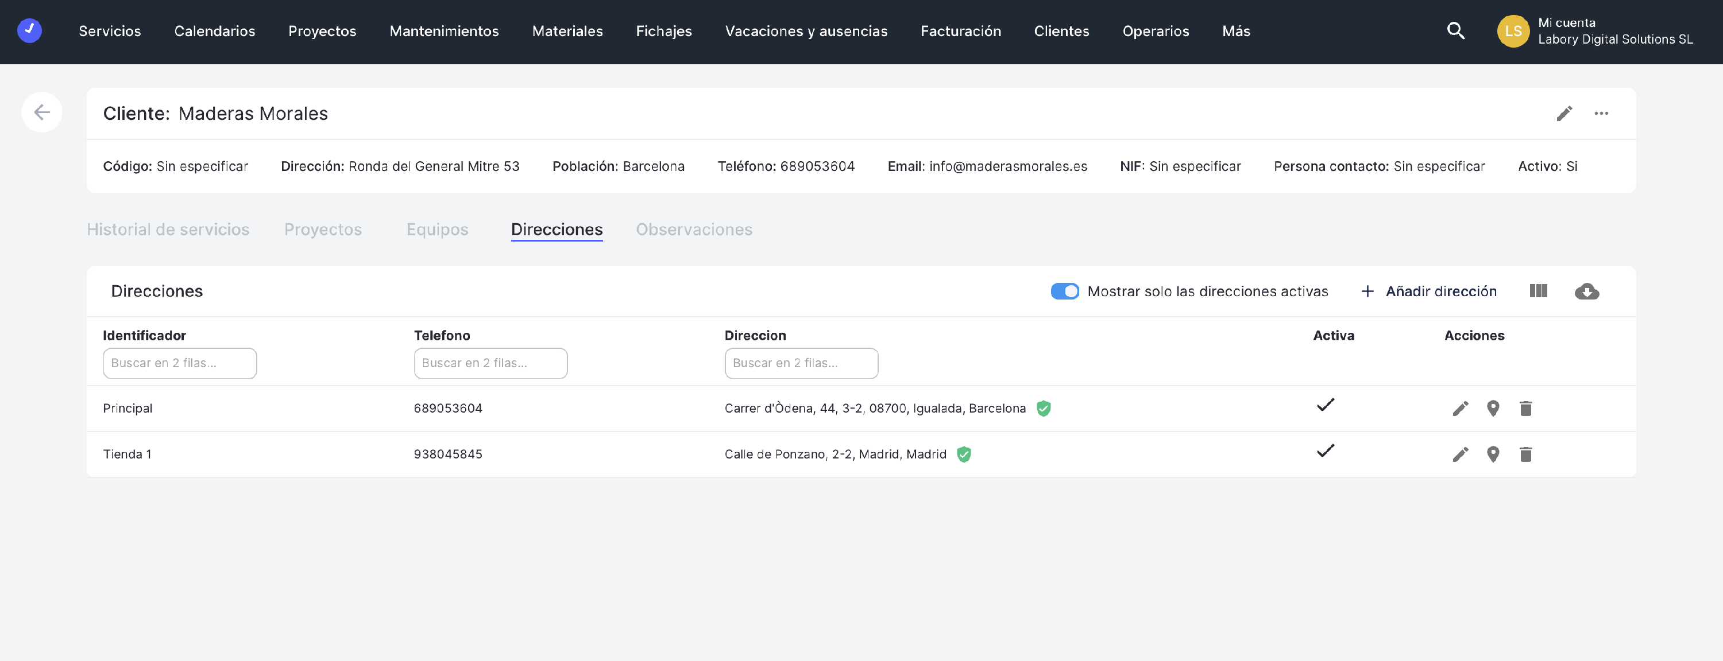Viewport: 1723px width, 661px height.
Task: Download addresses with the cloud icon
Action: pos(1586,291)
